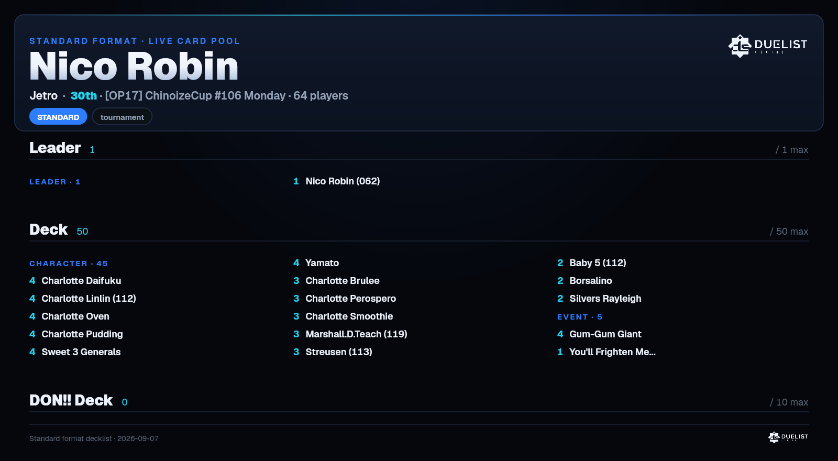
Task: Click the Duelist logo in header
Action: point(768,46)
